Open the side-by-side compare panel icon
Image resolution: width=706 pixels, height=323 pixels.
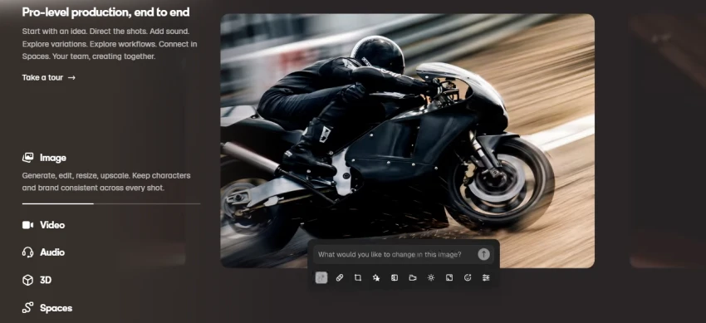point(395,278)
